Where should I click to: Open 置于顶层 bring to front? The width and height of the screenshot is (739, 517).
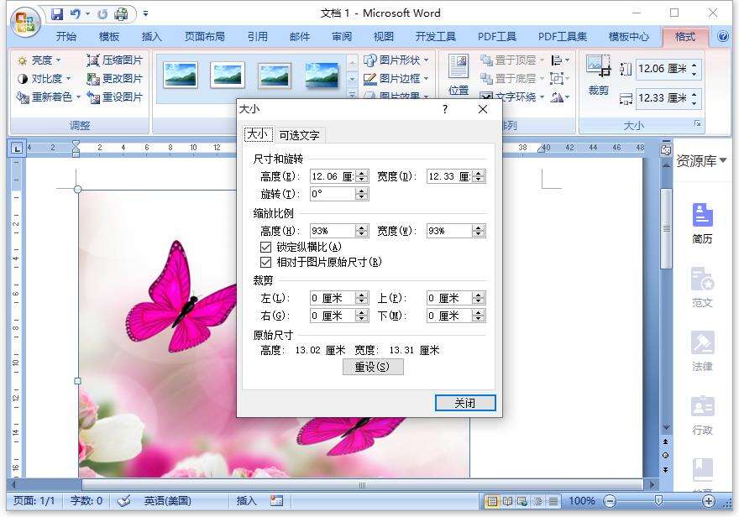511,60
